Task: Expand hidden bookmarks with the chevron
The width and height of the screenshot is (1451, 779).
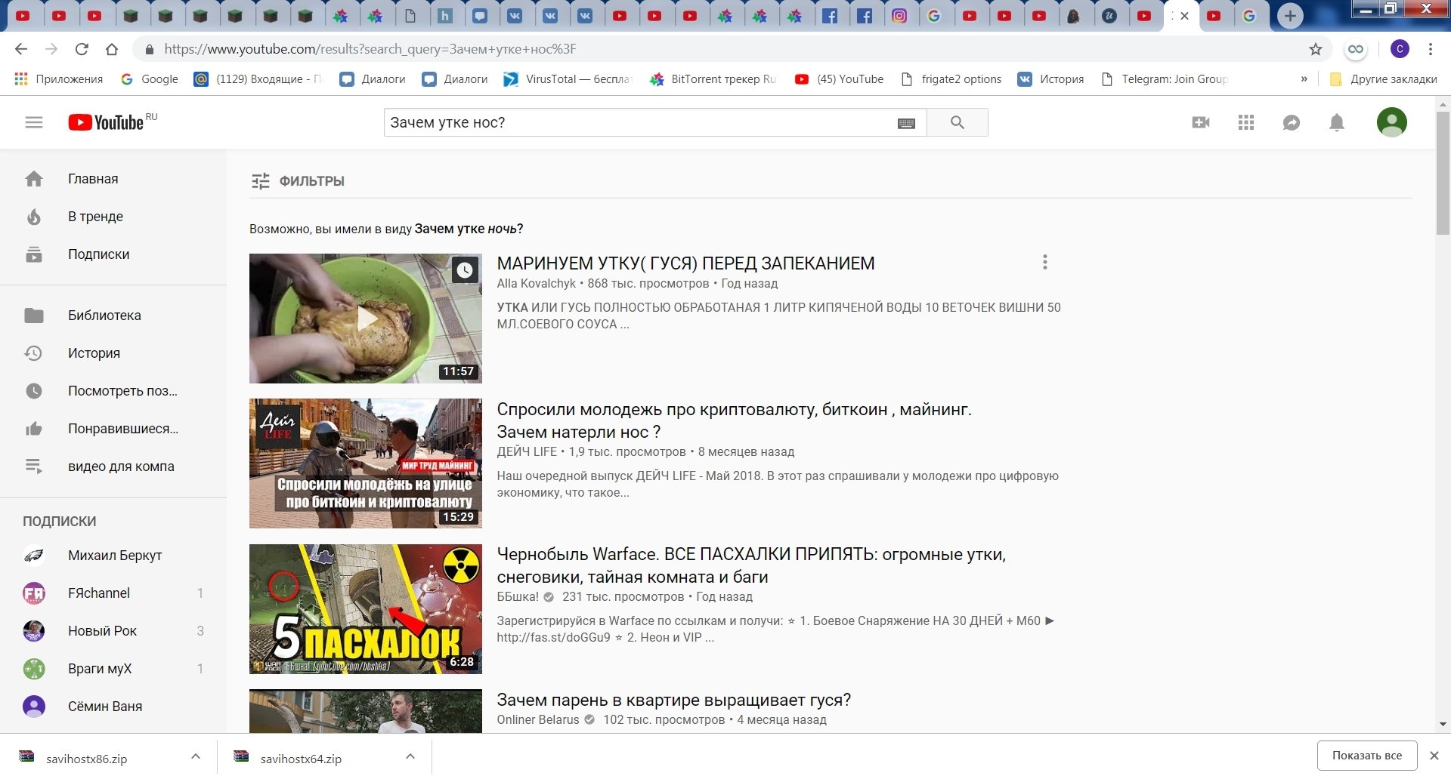Action: (x=1304, y=79)
